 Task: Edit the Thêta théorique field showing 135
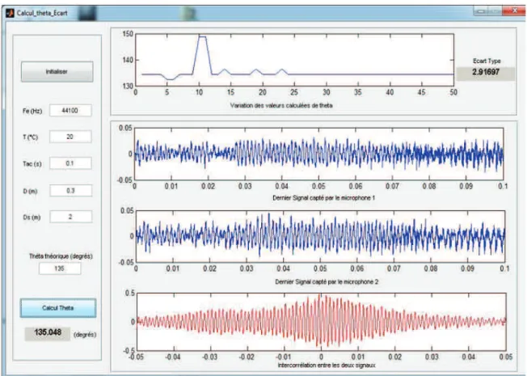pyautogui.click(x=60, y=268)
